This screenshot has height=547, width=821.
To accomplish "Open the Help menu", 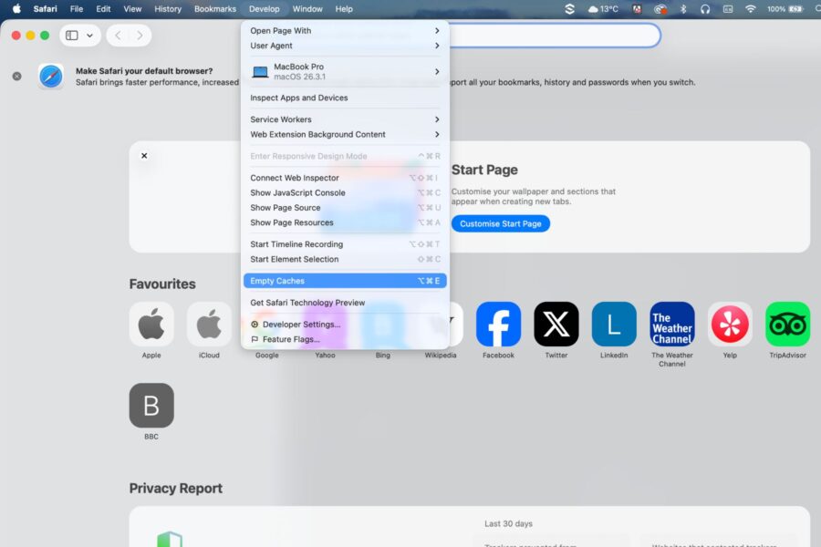I will click(344, 9).
